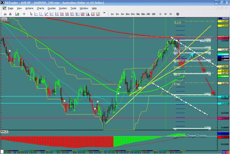The width and height of the screenshot is (230, 154).
Task: Open the Quotes menu
Action: tap(51, 8)
